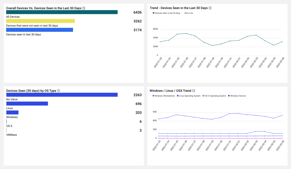
Task: Click Linux line point at 2022-02-01
Action: [x=238, y=113]
